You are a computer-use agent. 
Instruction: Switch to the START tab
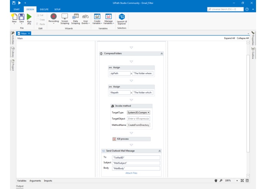coord(16,9)
